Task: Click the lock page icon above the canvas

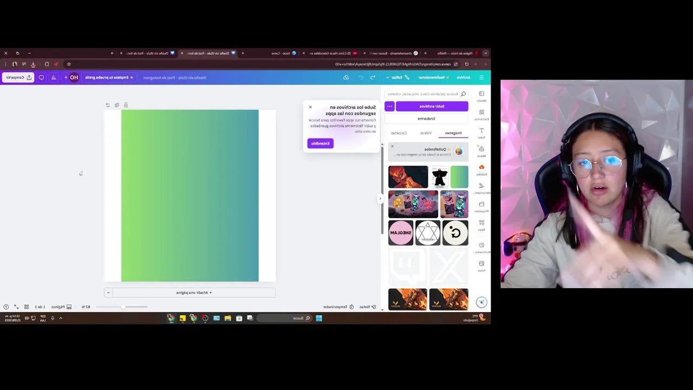Action: (x=126, y=105)
